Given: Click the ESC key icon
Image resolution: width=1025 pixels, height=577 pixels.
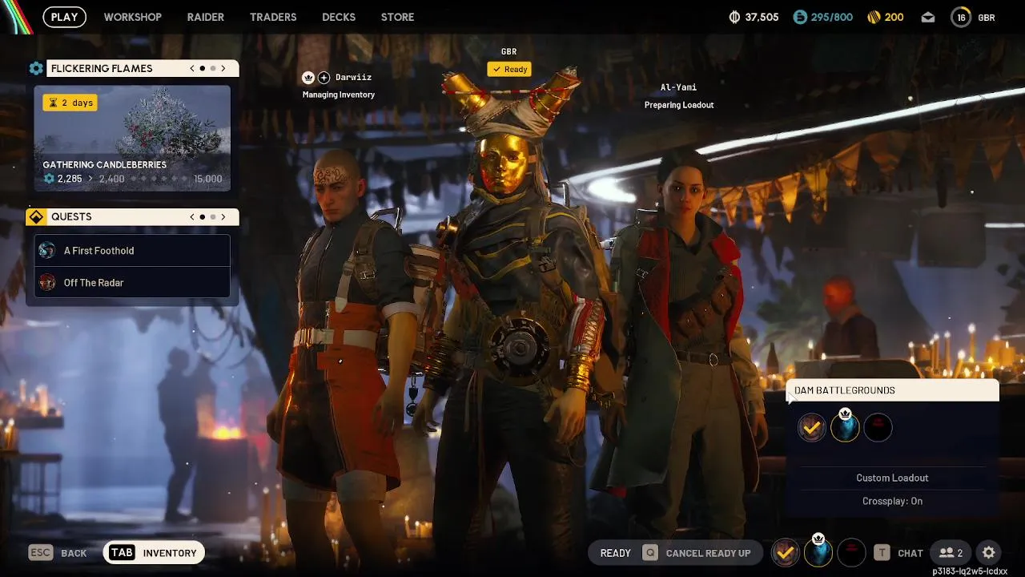Looking at the screenshot, I should pyautogui.click(x=41, y=553).
